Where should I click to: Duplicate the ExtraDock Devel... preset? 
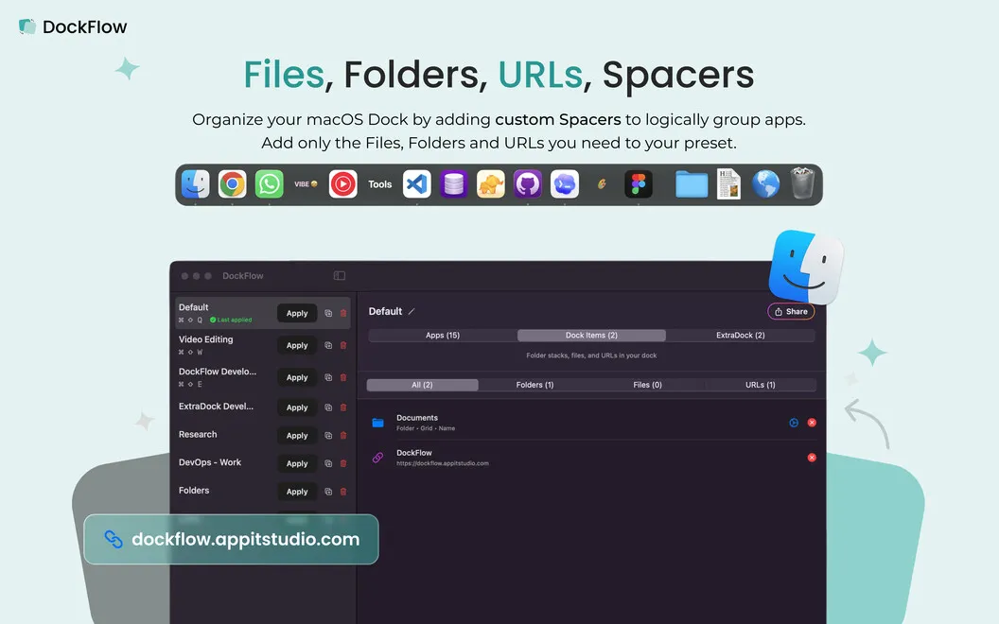coord(328,407)
